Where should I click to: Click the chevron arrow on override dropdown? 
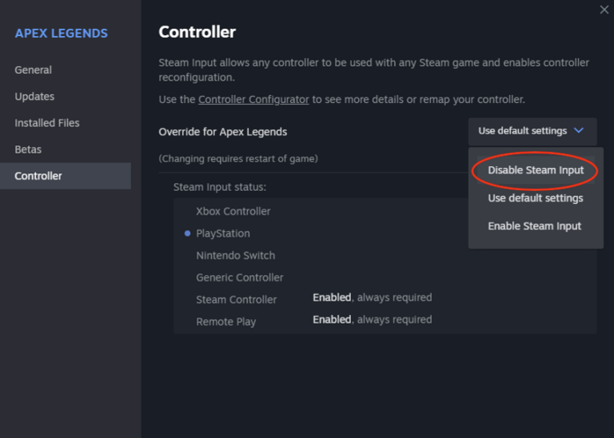(x=580, y=131)
